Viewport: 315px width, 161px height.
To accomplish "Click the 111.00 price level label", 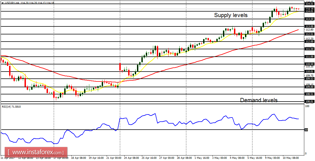I will tap(309, 57).
